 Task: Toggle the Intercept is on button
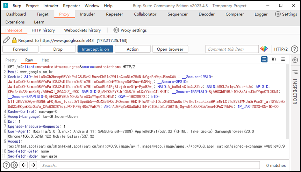click(95, 49)
